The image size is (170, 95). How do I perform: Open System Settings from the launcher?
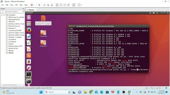(x=29, y=68)
